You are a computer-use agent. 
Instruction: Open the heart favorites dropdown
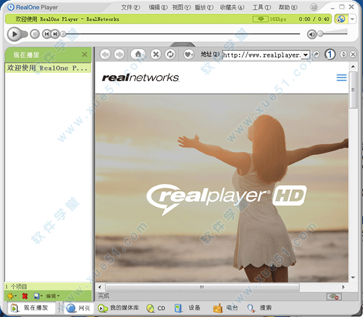[189, 54]
